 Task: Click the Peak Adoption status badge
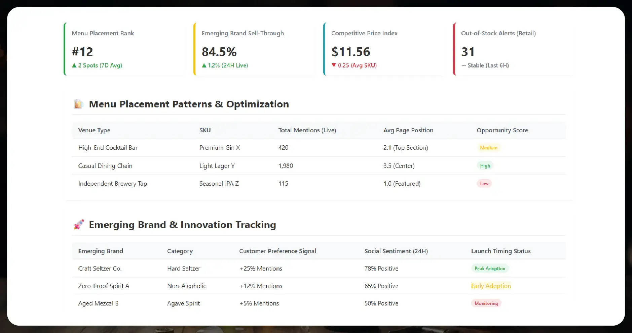point(489,269)
